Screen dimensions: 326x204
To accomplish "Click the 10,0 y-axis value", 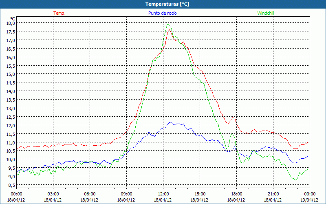I will [11, 160].
